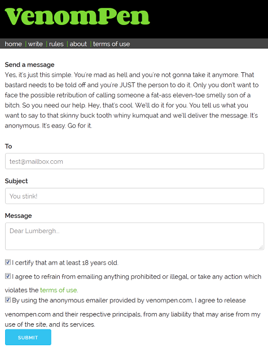Click the Send a message heading
The height and width of the screenshot is (352, 268).
(30, 65)
